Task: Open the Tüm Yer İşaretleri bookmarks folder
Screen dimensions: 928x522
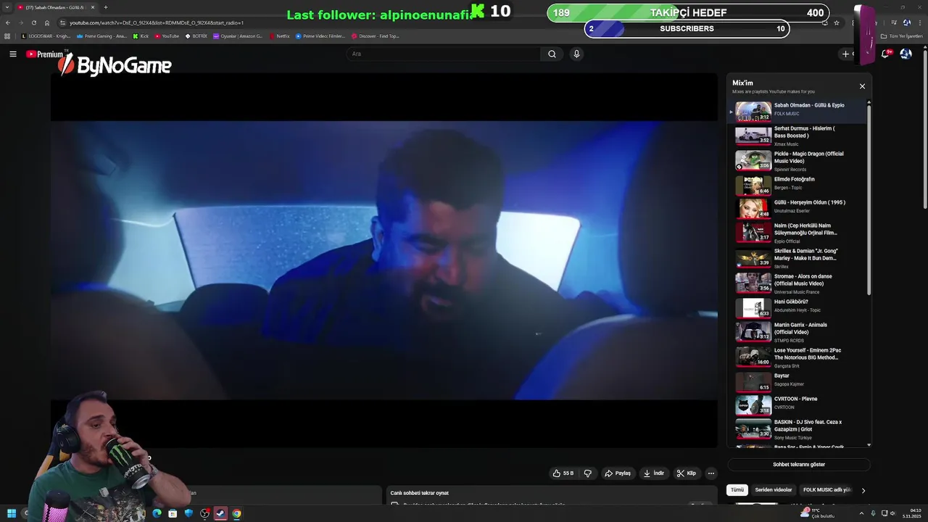Action: coord(901,36)
